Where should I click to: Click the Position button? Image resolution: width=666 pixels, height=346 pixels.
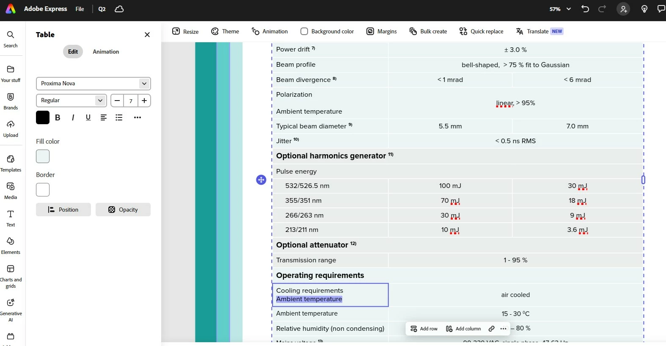63,210
